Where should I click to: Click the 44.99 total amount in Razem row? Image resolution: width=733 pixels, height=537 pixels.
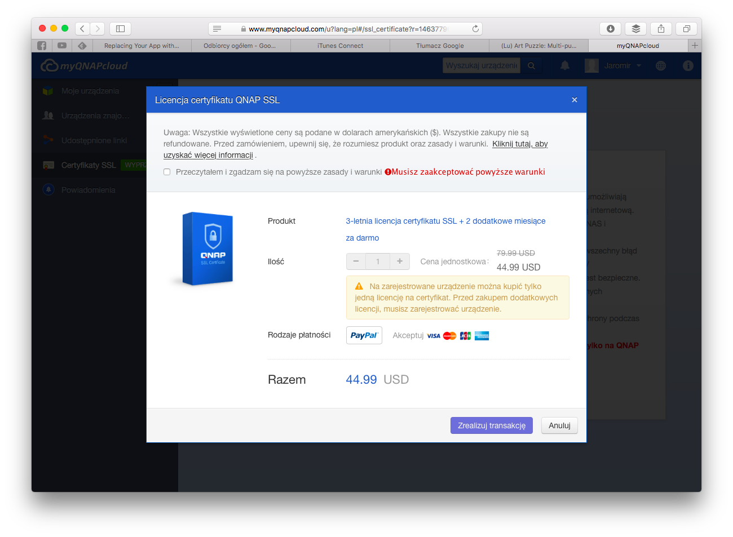[361, 380]
